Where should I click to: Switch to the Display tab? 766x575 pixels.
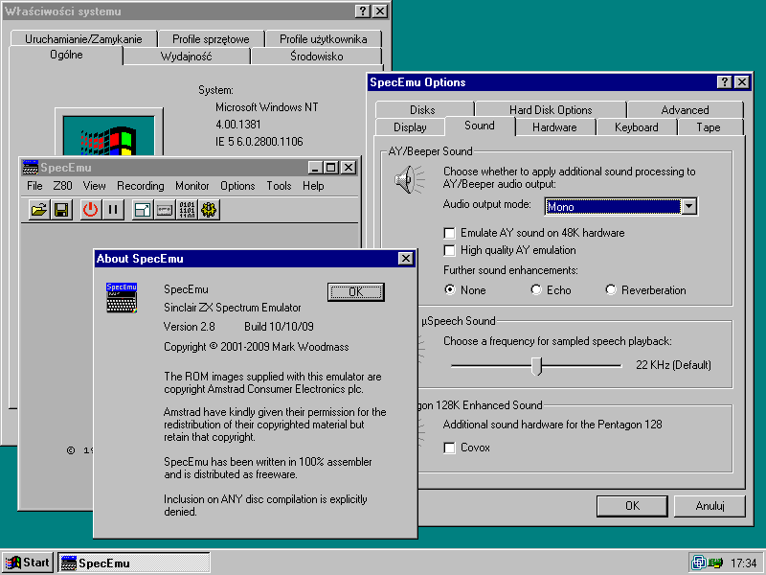coord(410,127)
